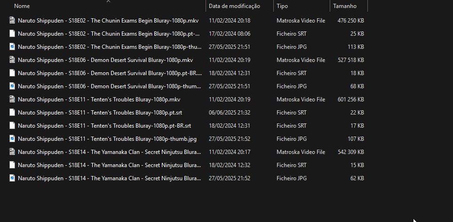Click 'Ficheiro SRT' type in 22 KB row
The image size is (453, 222).
coord(292,113)
